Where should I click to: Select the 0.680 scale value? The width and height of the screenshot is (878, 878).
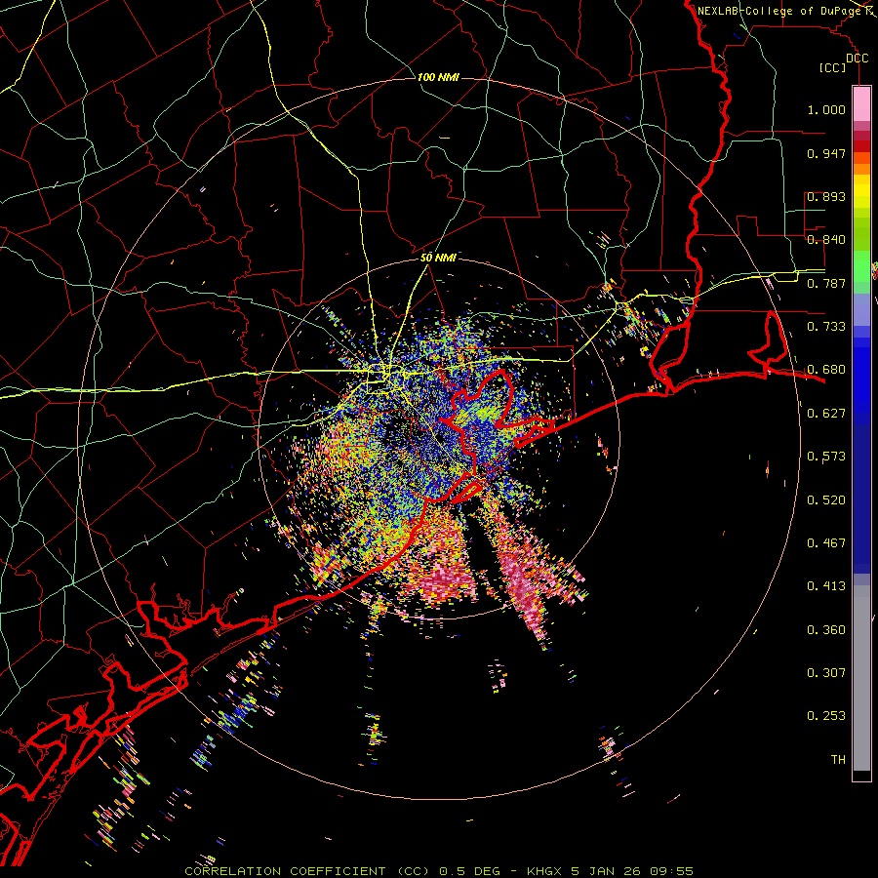pos(826,369)
